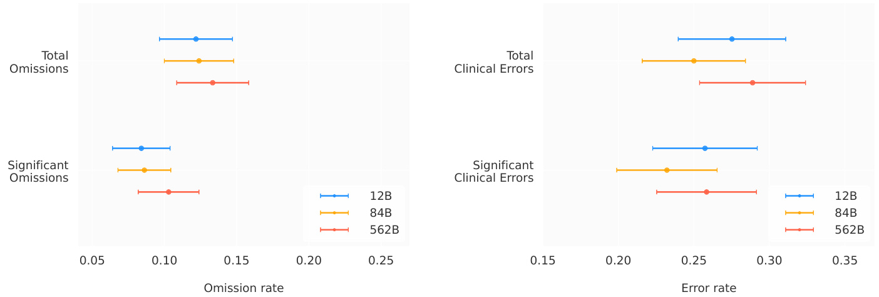
Task: Click the "Omission rate" axis title
Action: [x=244, y=288]
